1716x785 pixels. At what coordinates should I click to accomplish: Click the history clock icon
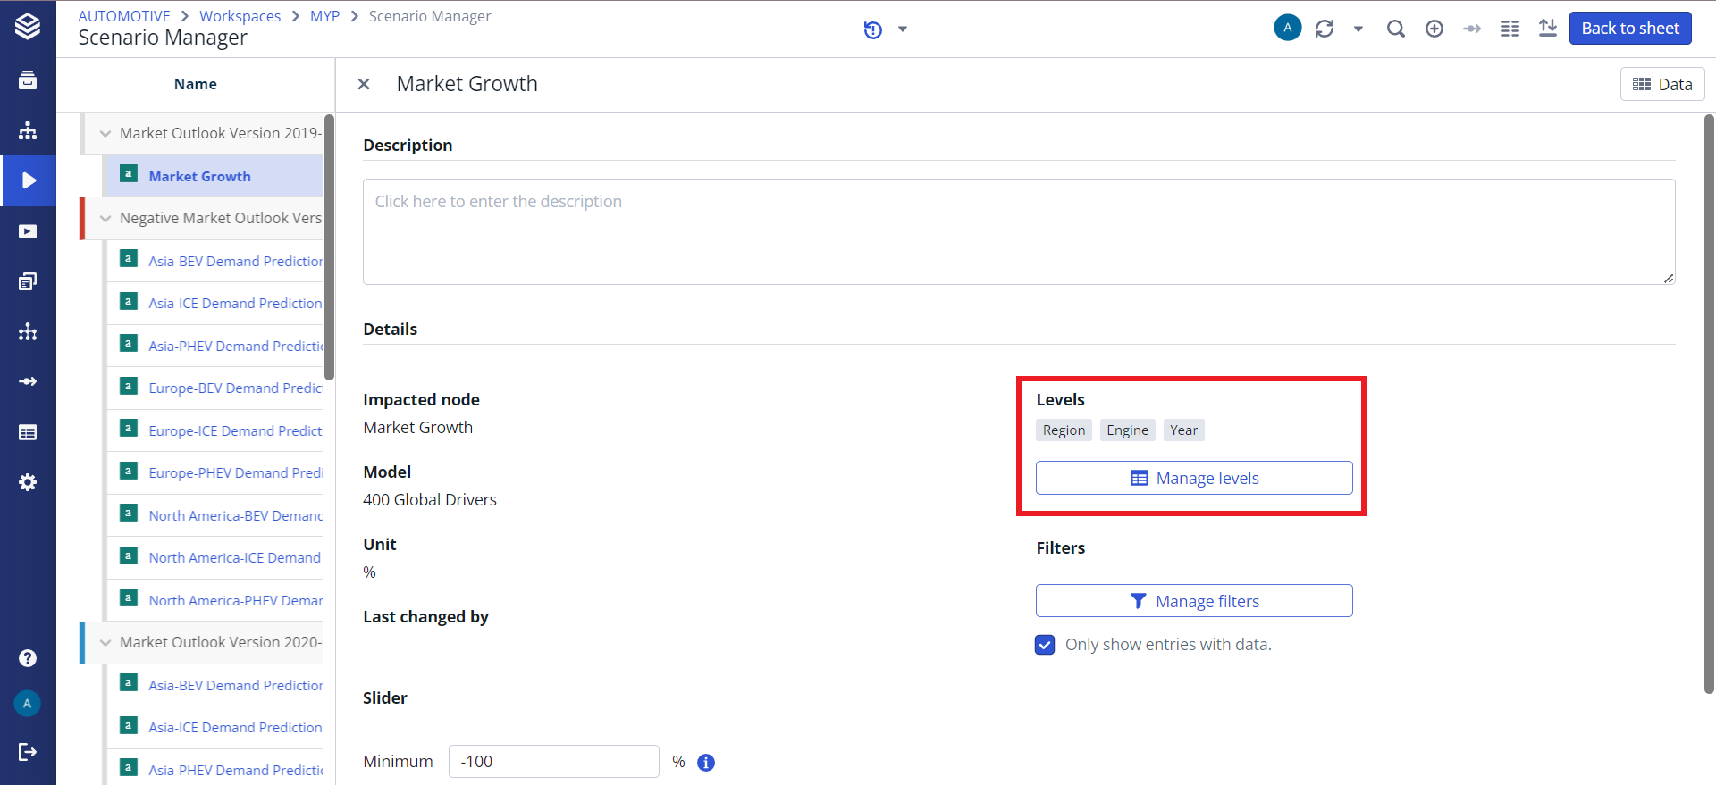pyautogui.click(x=872, y=30)
